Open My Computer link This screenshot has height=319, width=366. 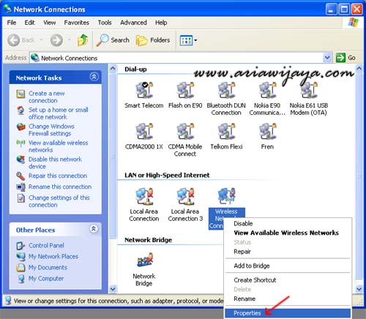tap(46, 279)
